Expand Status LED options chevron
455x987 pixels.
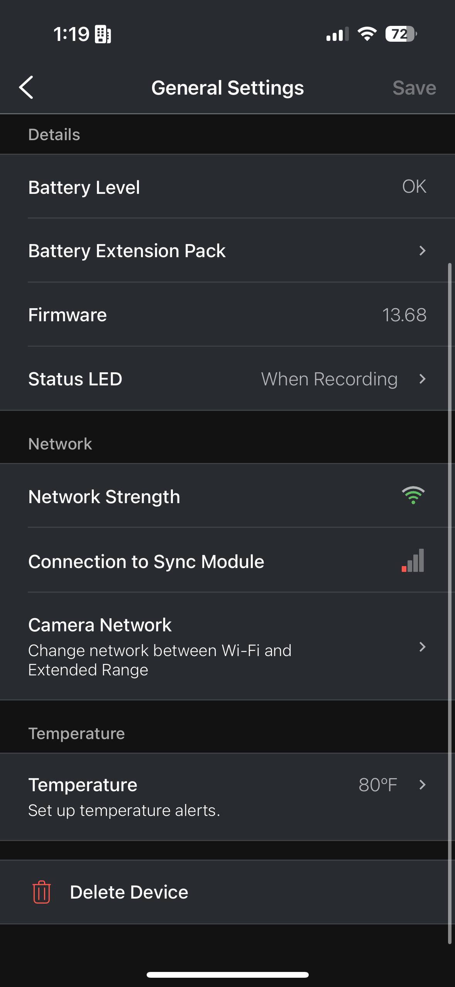[422, 379]
